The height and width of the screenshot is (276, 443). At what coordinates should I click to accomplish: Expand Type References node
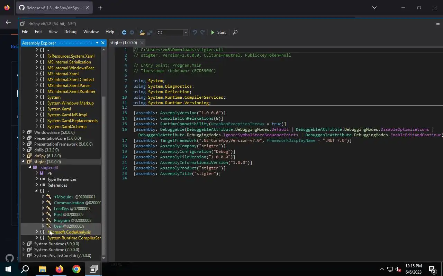point(36,179)
